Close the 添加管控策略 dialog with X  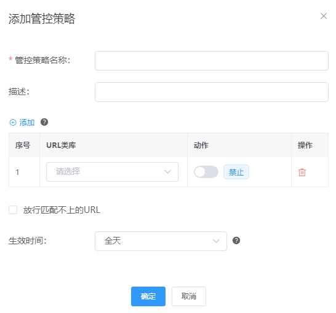click(324, 16)
